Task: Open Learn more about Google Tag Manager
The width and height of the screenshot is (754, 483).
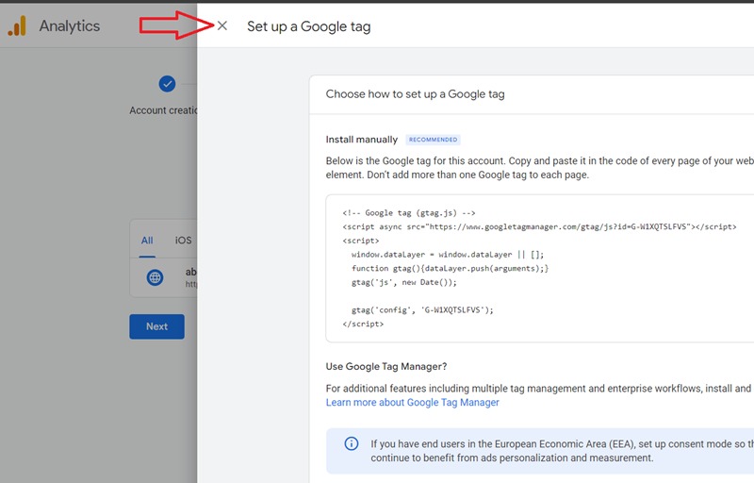Action: click(413, 403)
